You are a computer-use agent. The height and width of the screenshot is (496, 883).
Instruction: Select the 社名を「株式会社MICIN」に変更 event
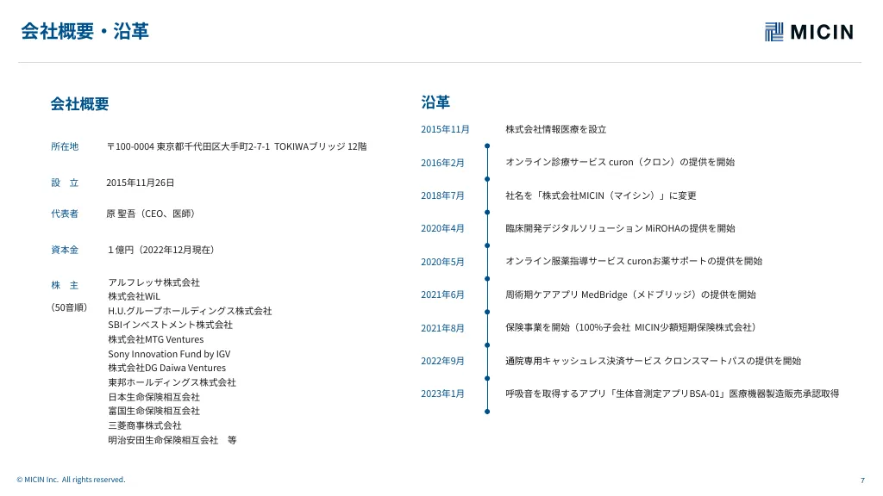tap(601, 195)
